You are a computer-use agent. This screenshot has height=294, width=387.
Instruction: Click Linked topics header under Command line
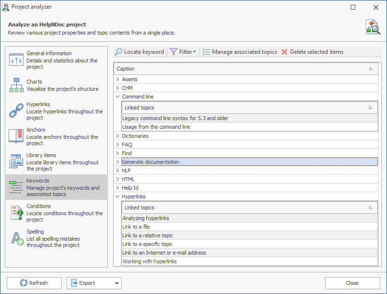(249, 108)
